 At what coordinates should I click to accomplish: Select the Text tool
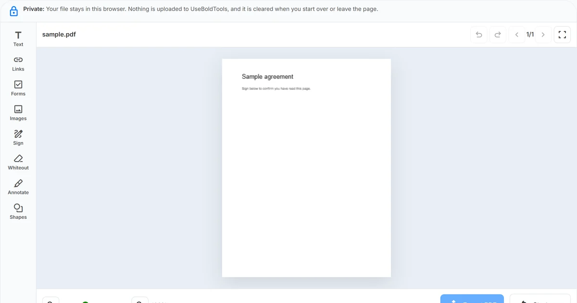tap(18, 39)
